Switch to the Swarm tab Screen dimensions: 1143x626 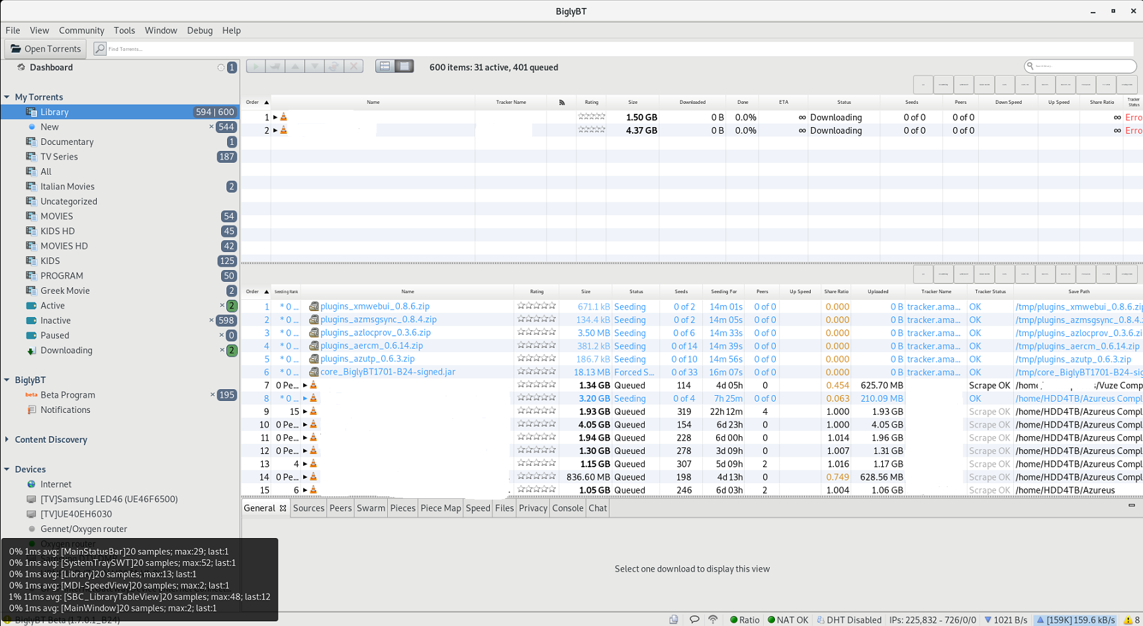371,508
